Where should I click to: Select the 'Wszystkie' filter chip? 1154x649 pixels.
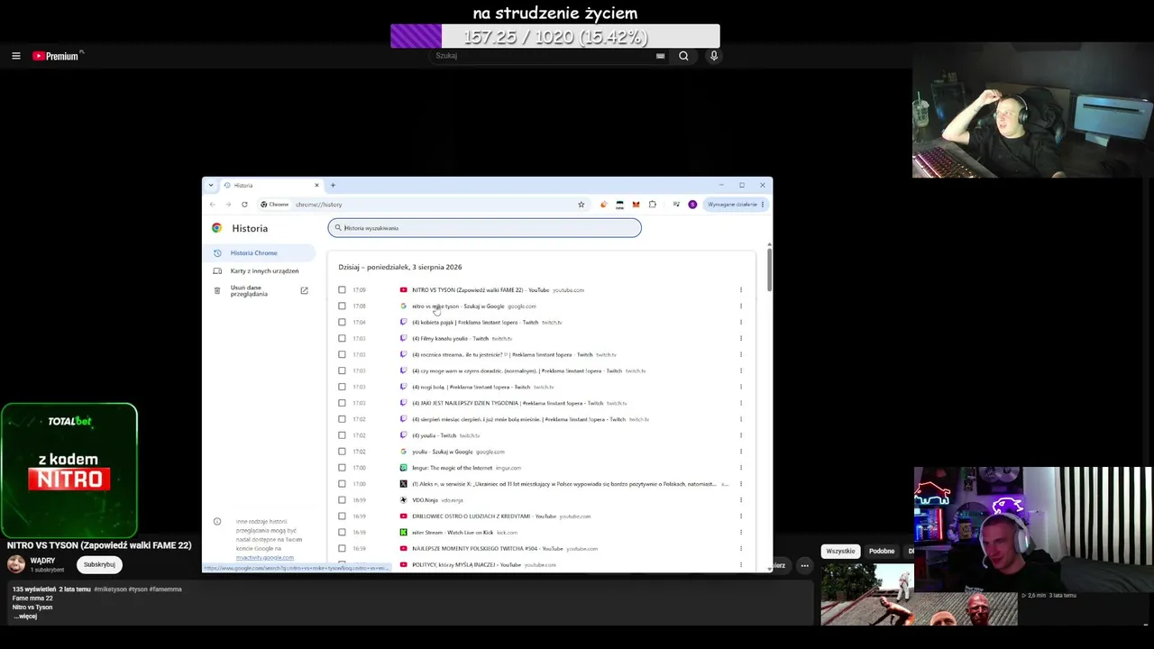point(840,552)
